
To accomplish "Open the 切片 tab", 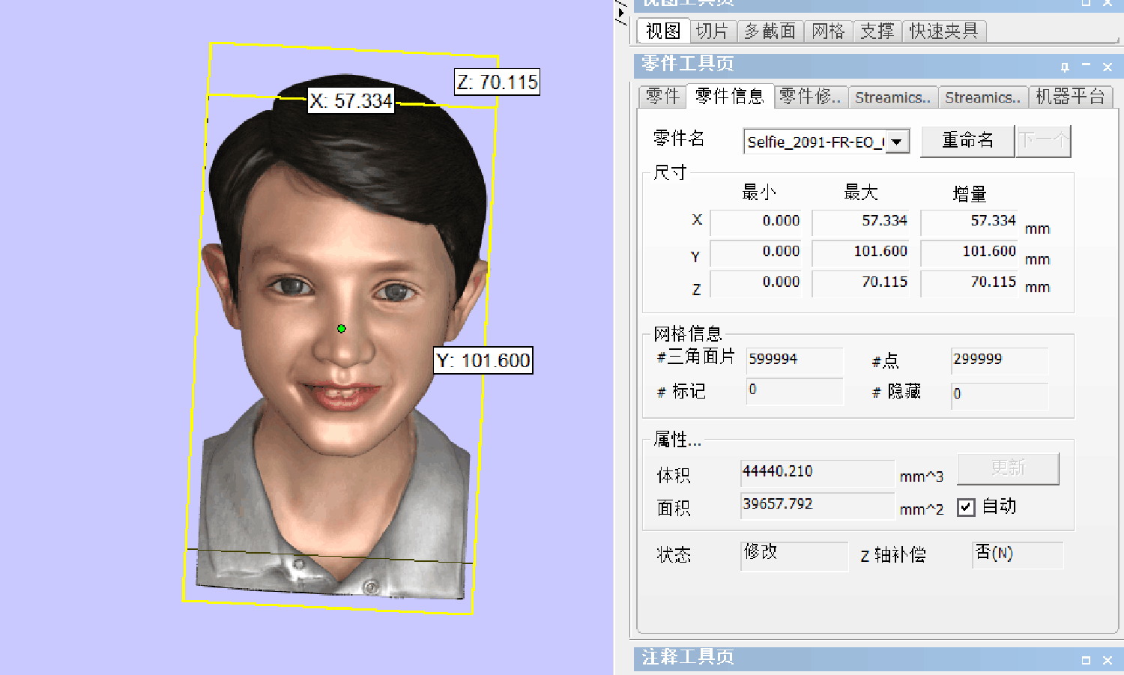I will (712, 31).
